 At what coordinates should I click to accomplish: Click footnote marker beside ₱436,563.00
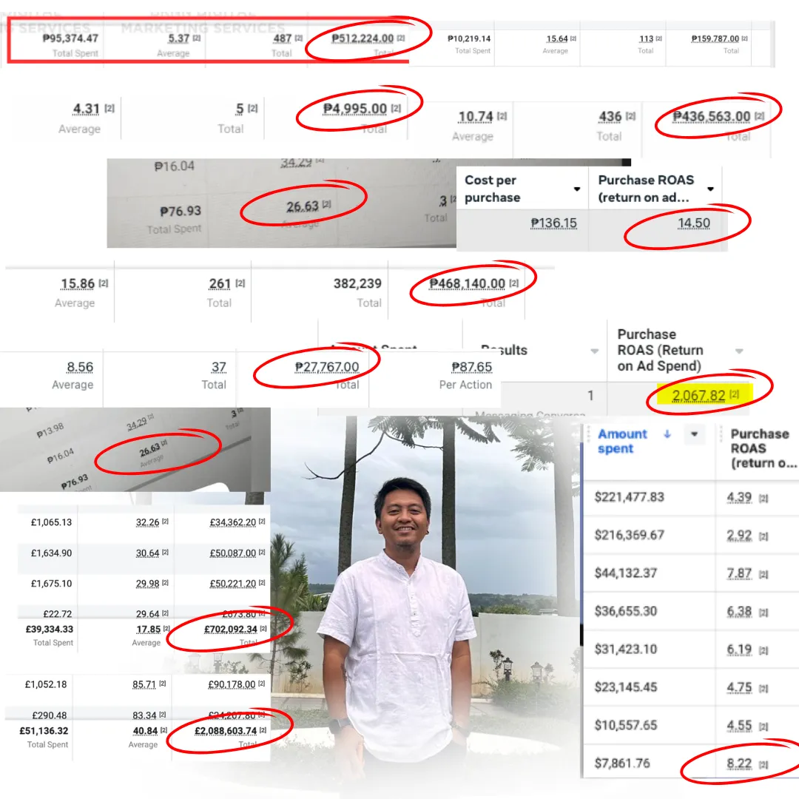tap(759, 115)
